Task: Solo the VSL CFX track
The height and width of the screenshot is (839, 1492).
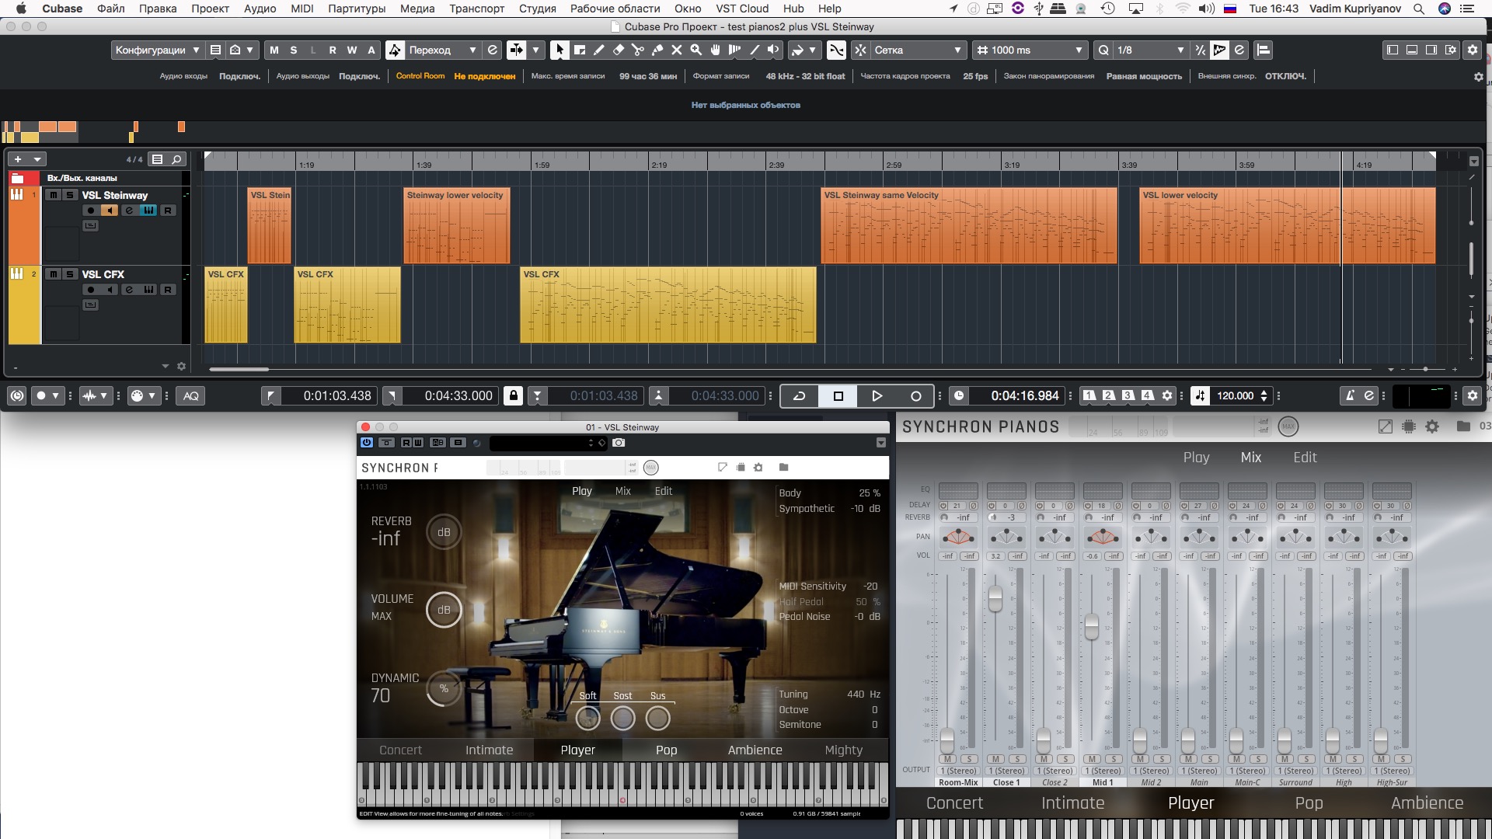Action: 70,274
